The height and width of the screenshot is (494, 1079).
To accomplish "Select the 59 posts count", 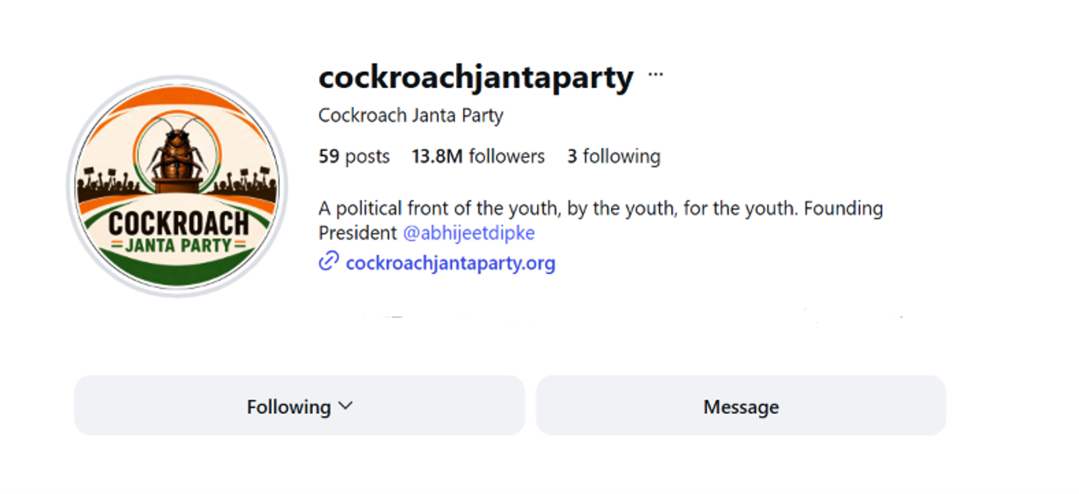I will tap(354, 156).
